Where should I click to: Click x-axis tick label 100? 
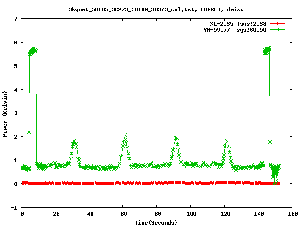[x=191, y=214]
